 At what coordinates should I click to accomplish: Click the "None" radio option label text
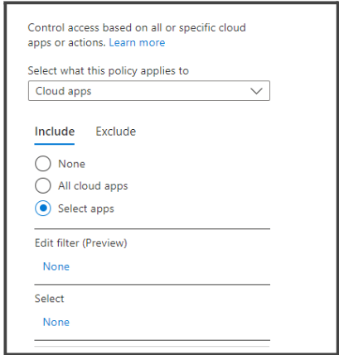coord(71,164)
